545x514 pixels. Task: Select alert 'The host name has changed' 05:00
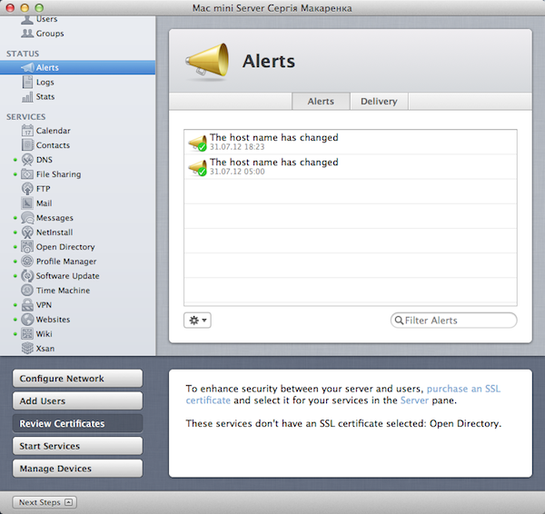351,167
